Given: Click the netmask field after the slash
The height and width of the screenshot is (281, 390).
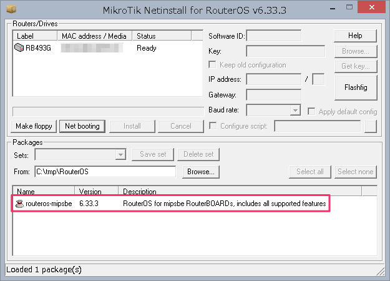Looking at the screenshot, I should pyautogui.click(x=318, y=79).
